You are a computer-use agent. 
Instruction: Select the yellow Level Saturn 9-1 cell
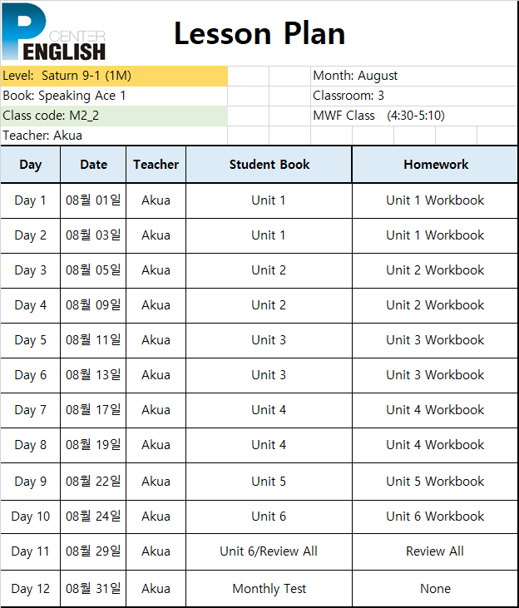114,76
